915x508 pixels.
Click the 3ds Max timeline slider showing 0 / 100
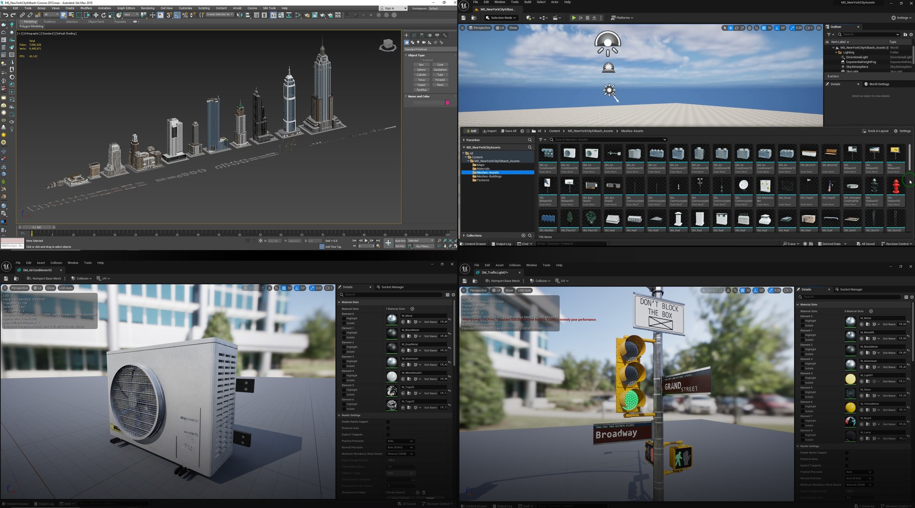click(x=37, y=227)
